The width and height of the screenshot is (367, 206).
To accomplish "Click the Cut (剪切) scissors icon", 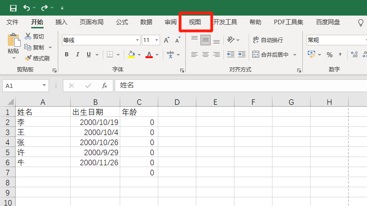I will 28,36.
